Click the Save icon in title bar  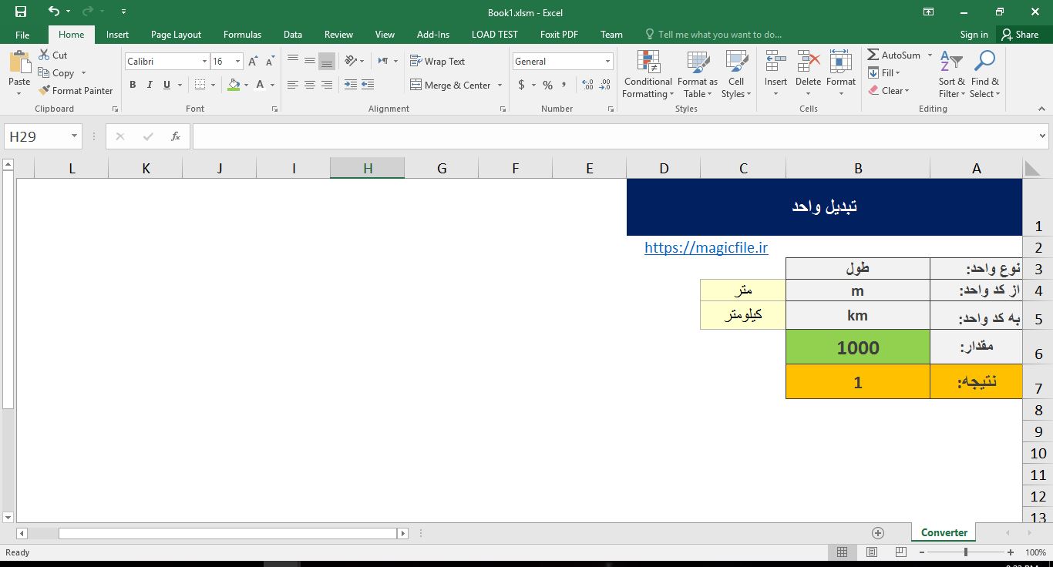pos(21,12)
